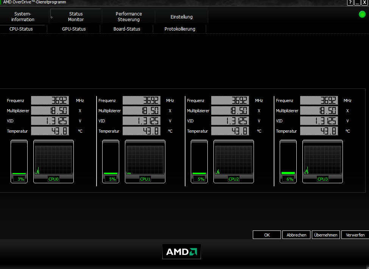
Task: Click the CPU3 Temperatur value 43.8
Action: point(319,131)
